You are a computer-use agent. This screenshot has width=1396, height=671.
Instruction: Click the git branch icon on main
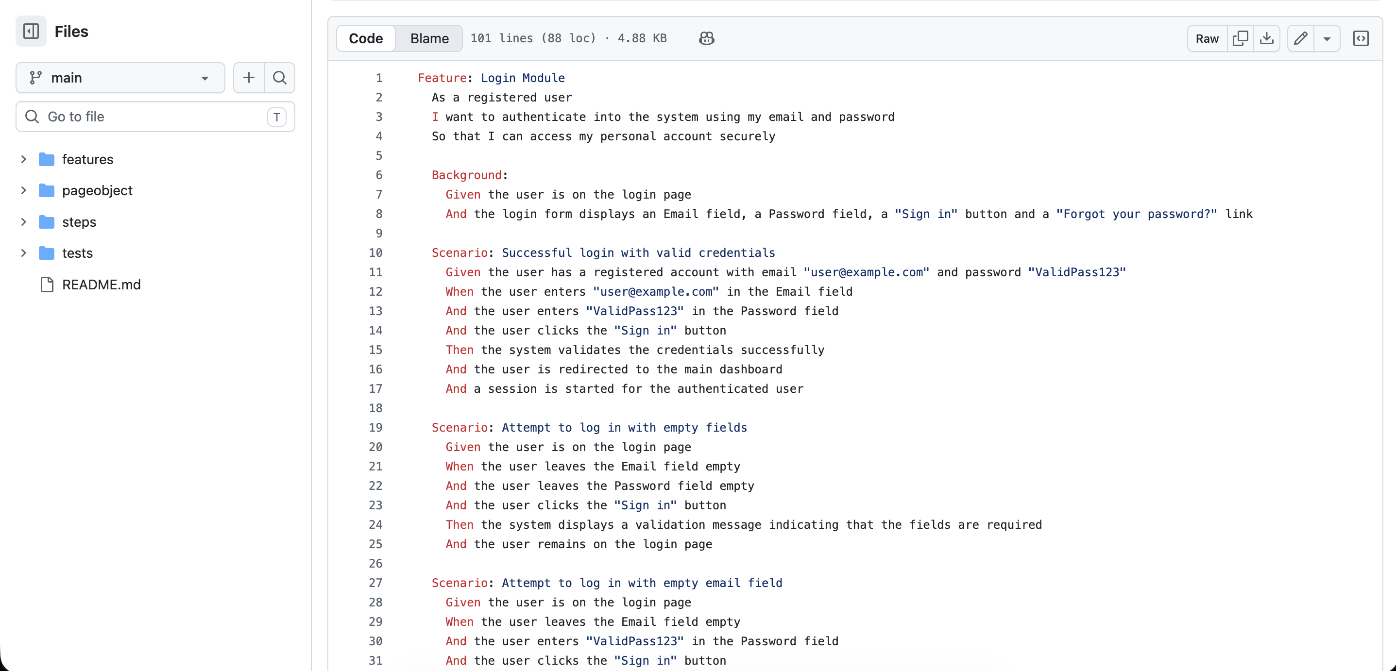point(36,78)
